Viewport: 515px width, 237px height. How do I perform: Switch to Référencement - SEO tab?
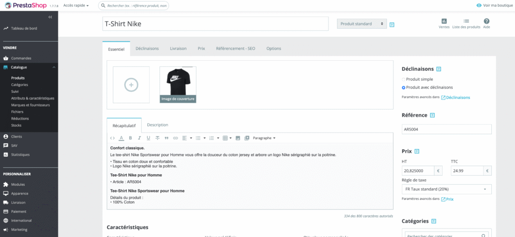coord(235,49)
